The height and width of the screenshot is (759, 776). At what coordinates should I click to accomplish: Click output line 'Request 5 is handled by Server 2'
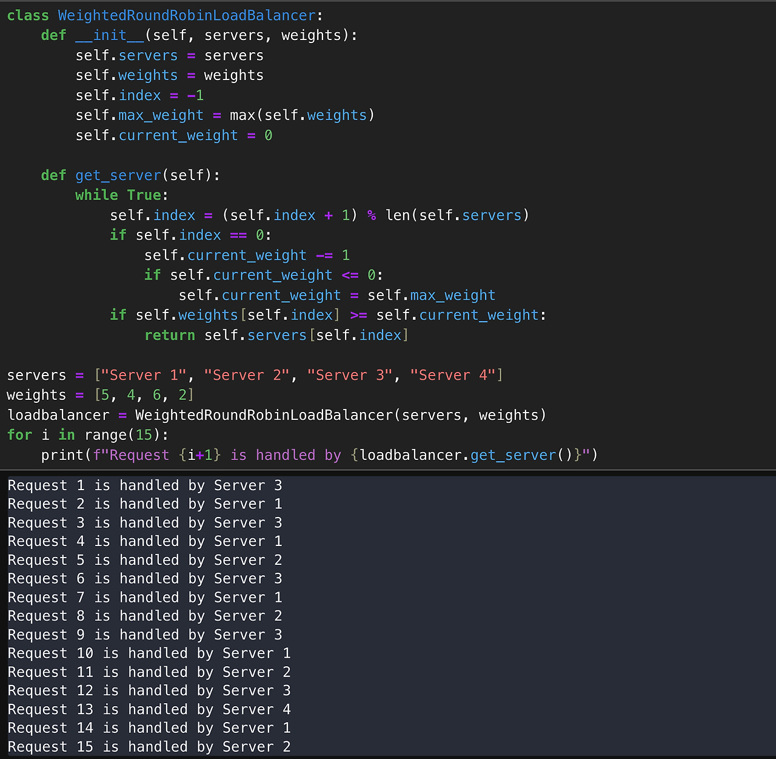(145, 561)
